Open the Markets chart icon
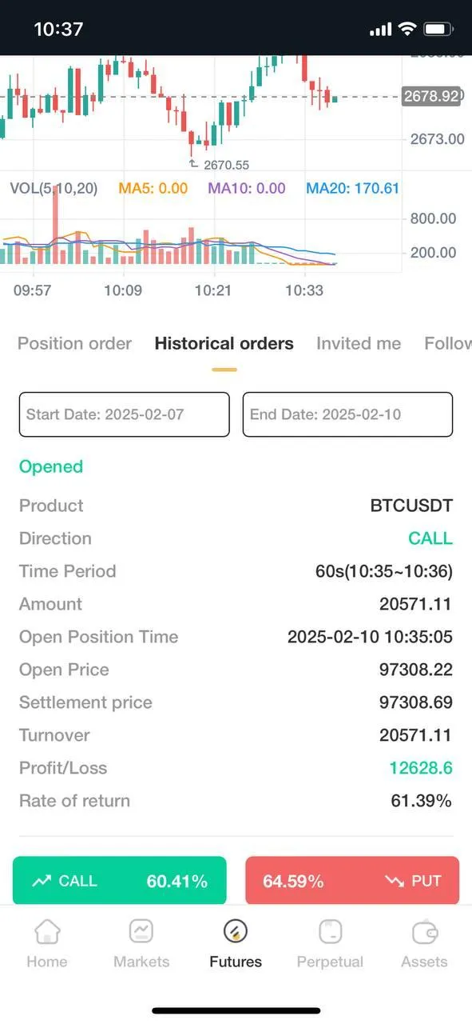 141,931
